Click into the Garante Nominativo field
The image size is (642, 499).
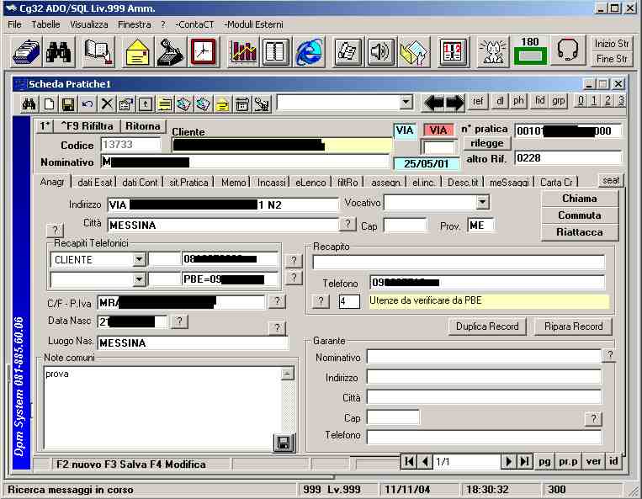483,357
